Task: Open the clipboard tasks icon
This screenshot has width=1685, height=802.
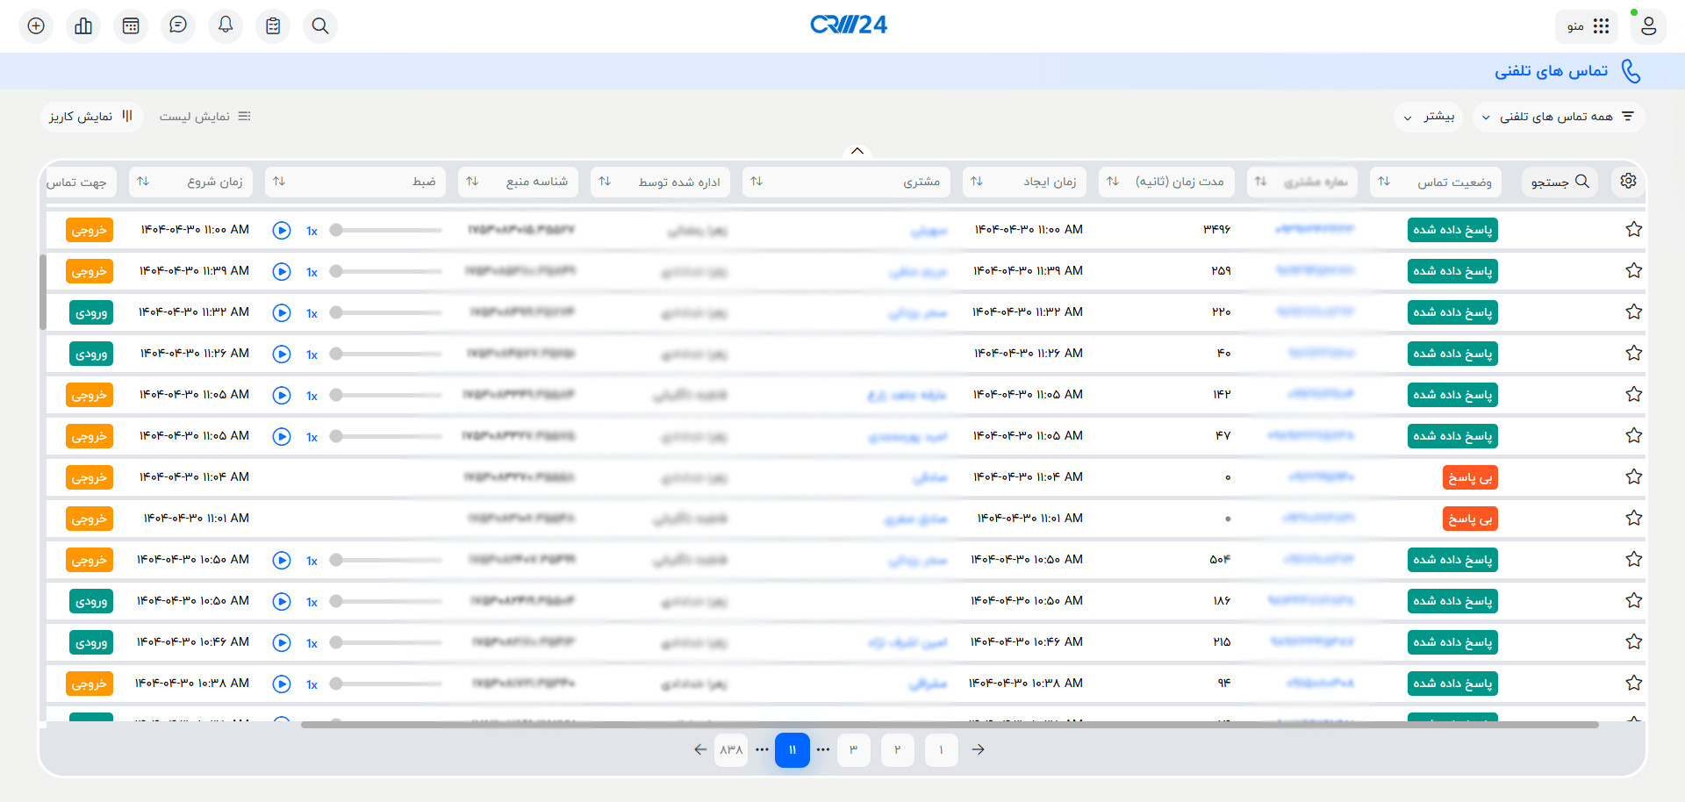Action: [273, 25]
